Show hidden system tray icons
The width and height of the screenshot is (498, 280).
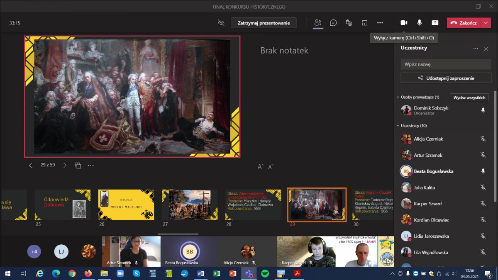(x=392, y=274)
